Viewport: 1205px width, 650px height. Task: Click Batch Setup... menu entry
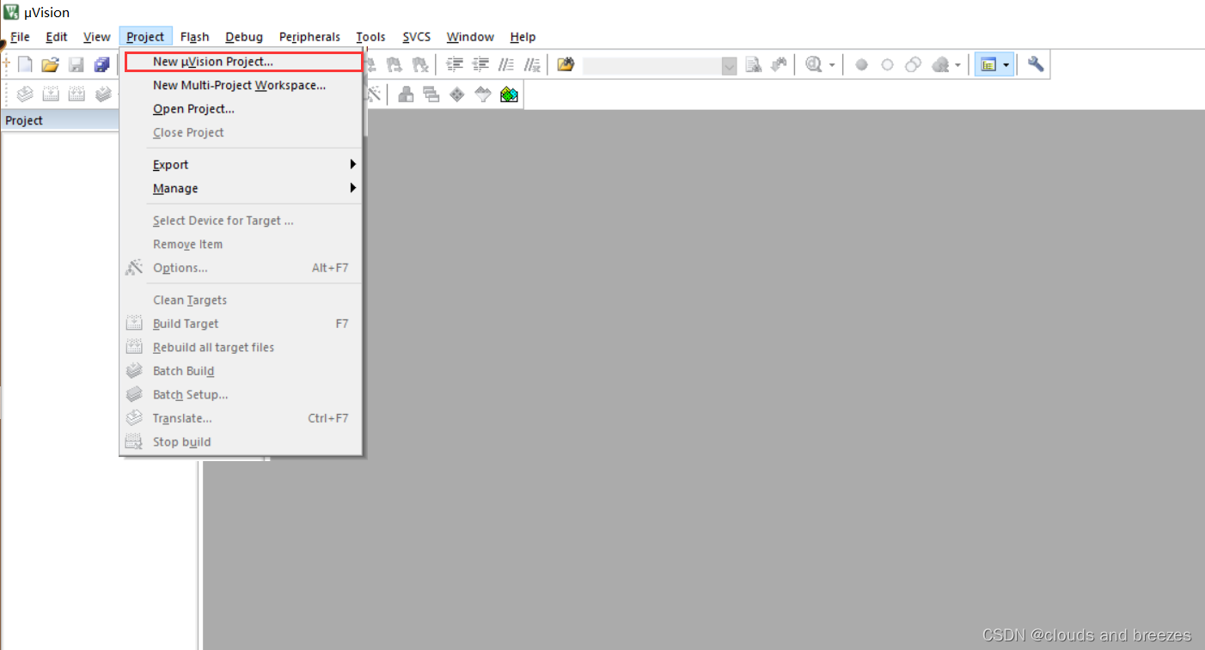point(241,394)
